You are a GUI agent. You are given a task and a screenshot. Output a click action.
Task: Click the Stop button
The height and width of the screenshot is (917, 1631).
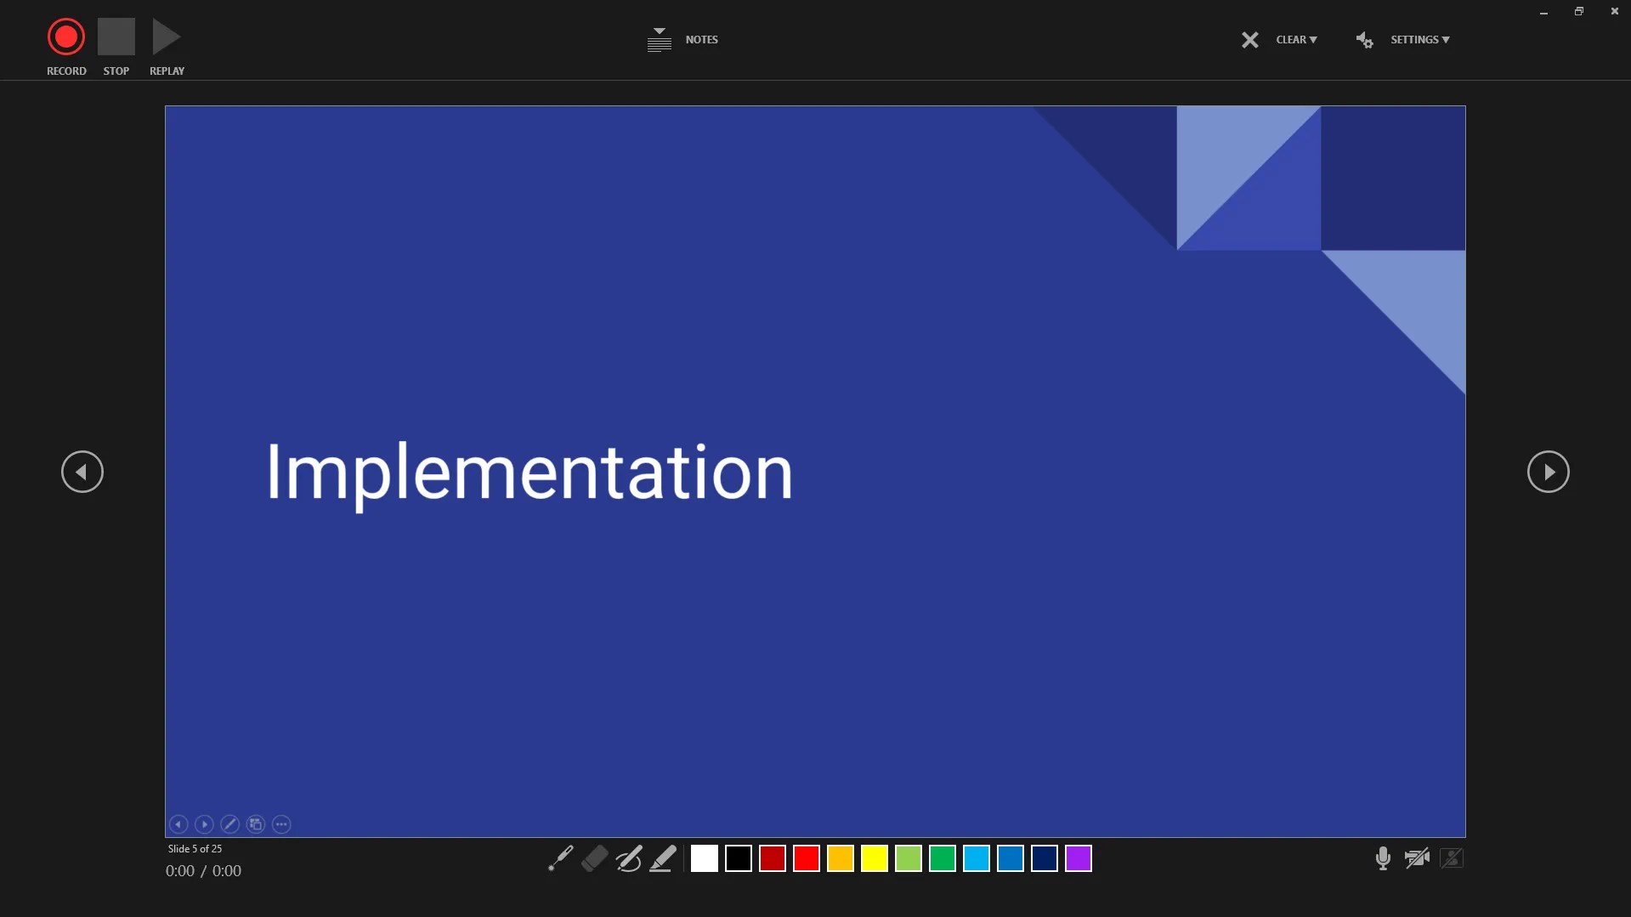click(116, 37)
